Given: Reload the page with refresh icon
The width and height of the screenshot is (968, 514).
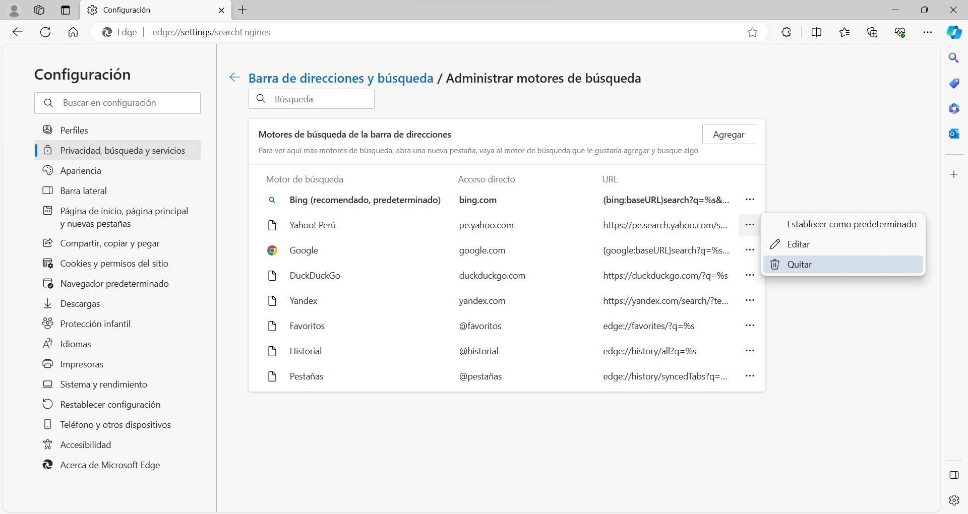Looking at the screenshot, I should [45, 32].
